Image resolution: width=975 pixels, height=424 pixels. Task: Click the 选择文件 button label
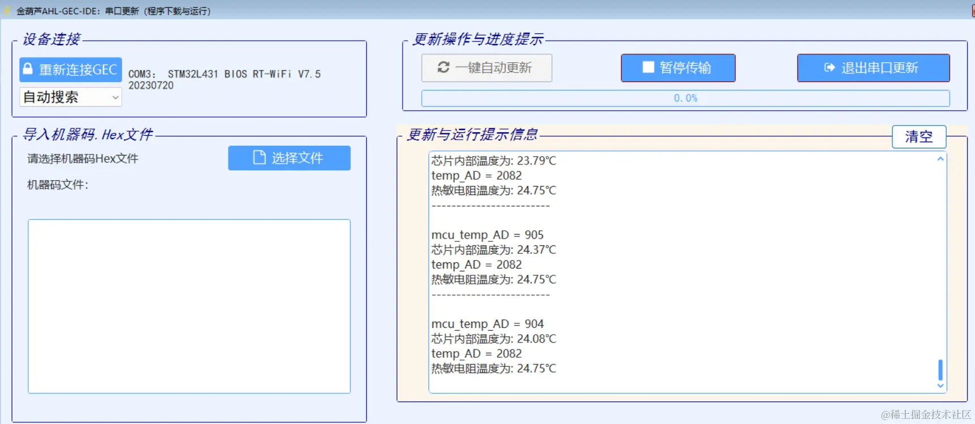[x=297, y=158]
